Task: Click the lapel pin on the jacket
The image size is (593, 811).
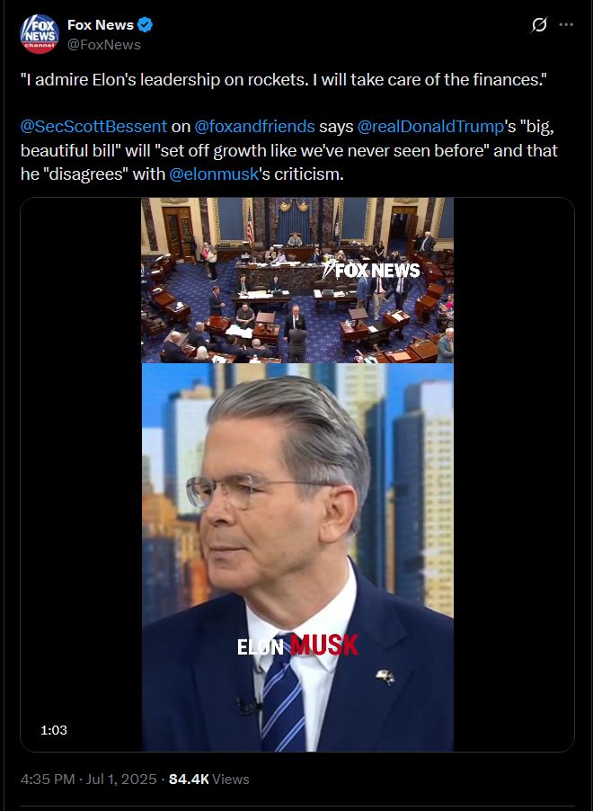Action: [385, 676]
